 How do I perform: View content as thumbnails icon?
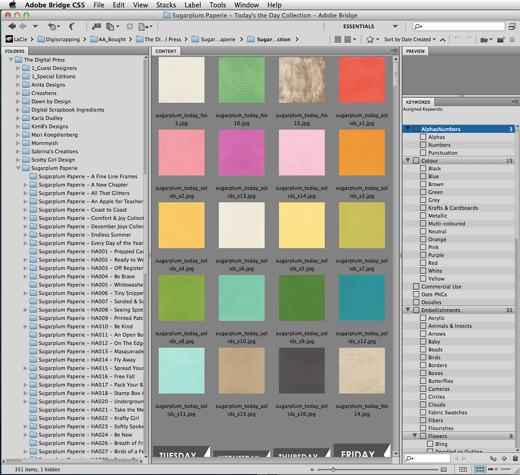(480, 469)
